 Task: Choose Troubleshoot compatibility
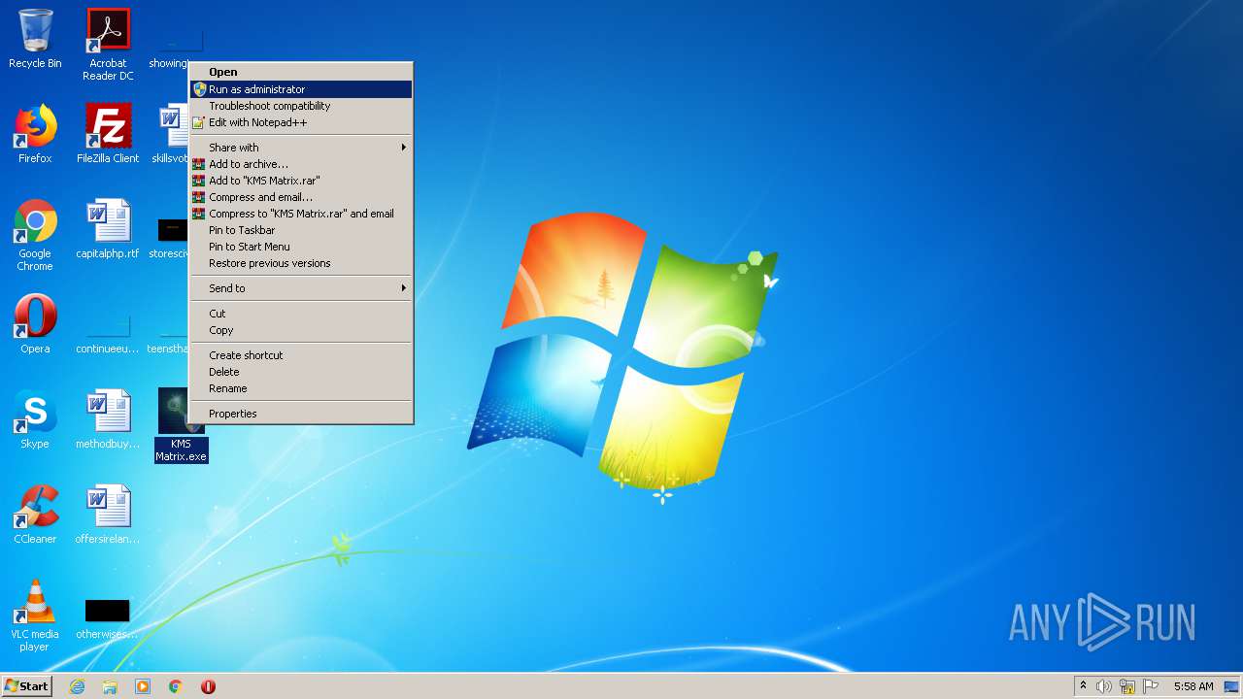pyautogui.click(x=301, y=106)
